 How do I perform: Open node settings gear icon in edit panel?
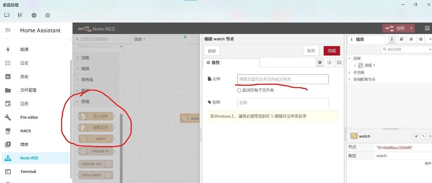pos(320,62)
